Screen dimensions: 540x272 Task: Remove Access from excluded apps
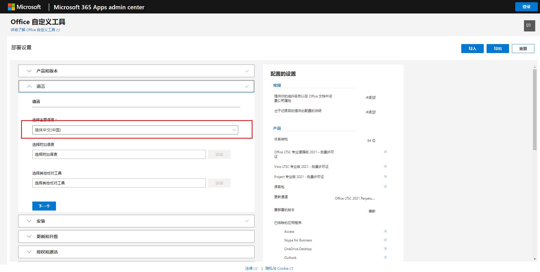coord(385,231)
